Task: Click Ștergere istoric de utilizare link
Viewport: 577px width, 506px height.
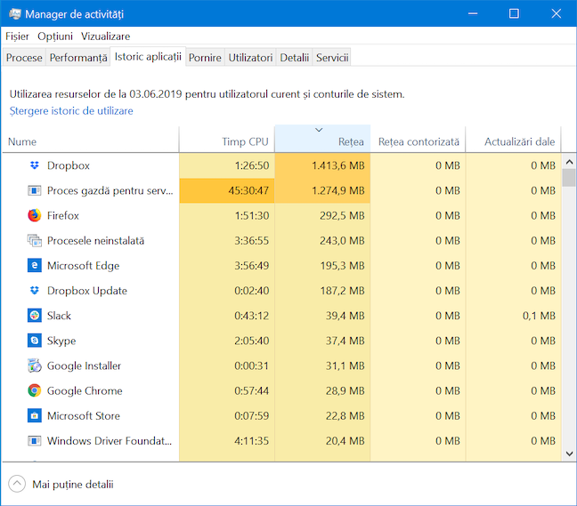Action: (x=71, y=111)
